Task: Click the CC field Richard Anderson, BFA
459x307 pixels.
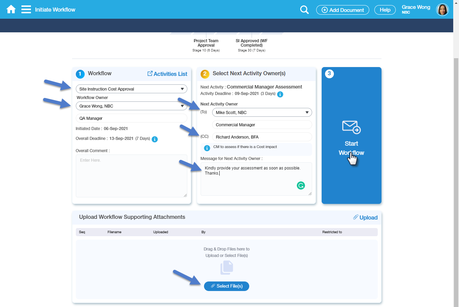Action: pos(262,137)
